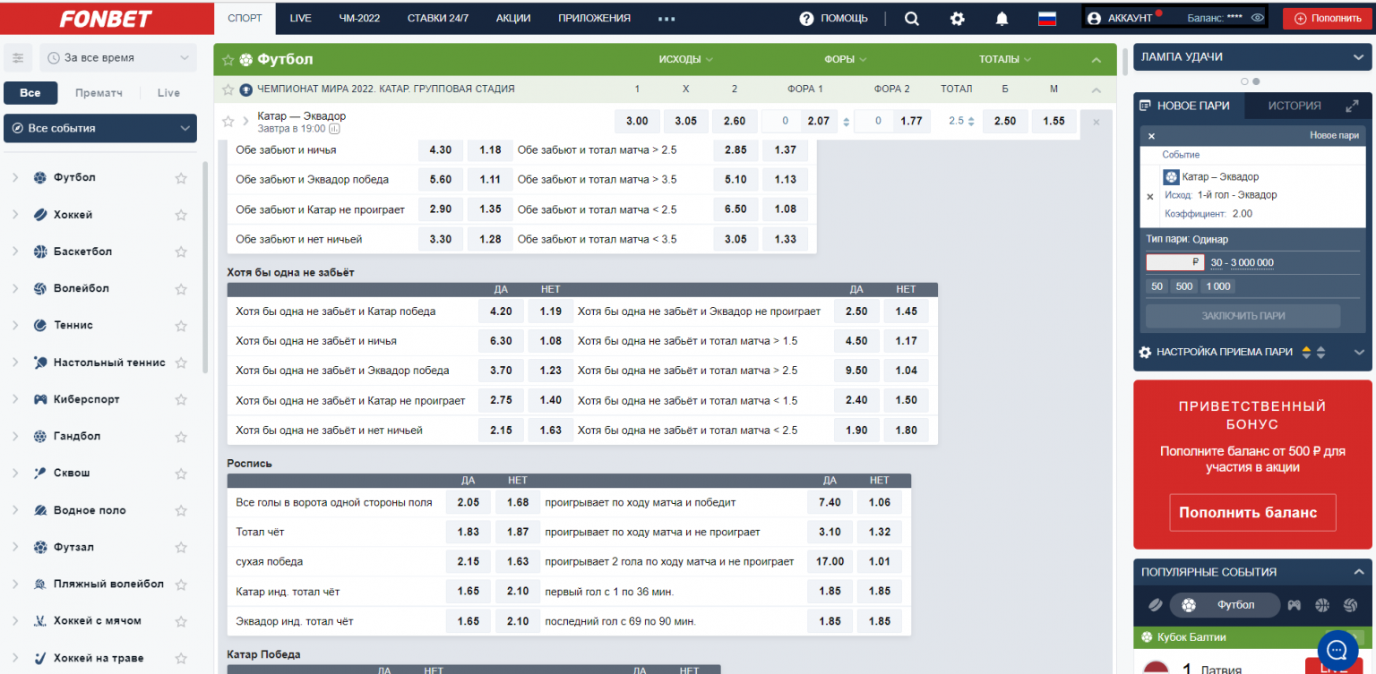The height and width of the screenshot is (674, 1376).
Task: Remove the Катар – Эквадор selection from slip
Action: click(1150, 195)
